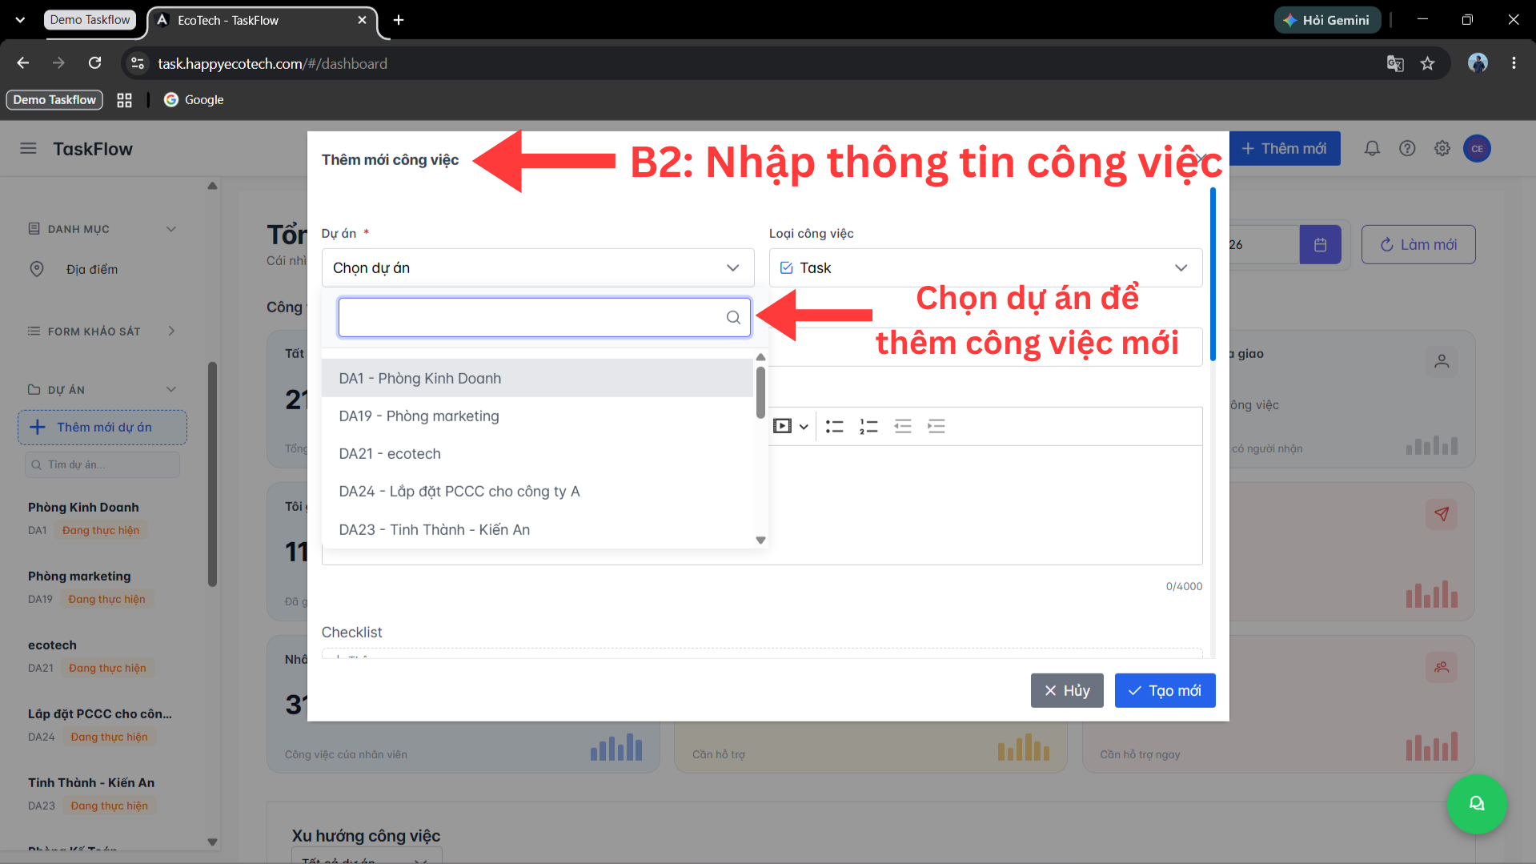Bookmark this page with the star

[x=1427, y=63]
